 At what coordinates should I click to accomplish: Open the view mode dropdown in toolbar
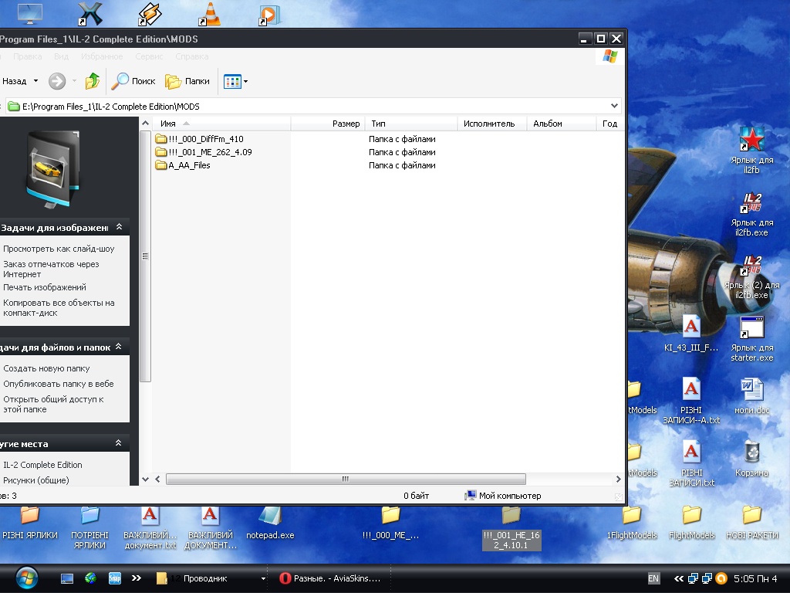(x=245, y=81)
